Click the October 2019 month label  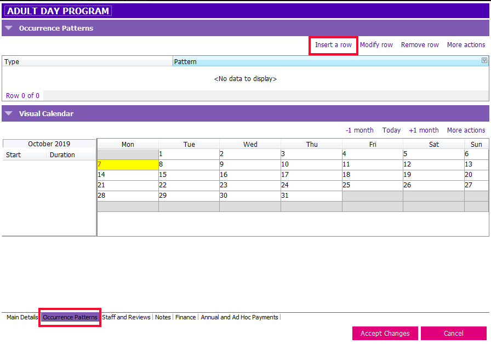pos(49,144)
